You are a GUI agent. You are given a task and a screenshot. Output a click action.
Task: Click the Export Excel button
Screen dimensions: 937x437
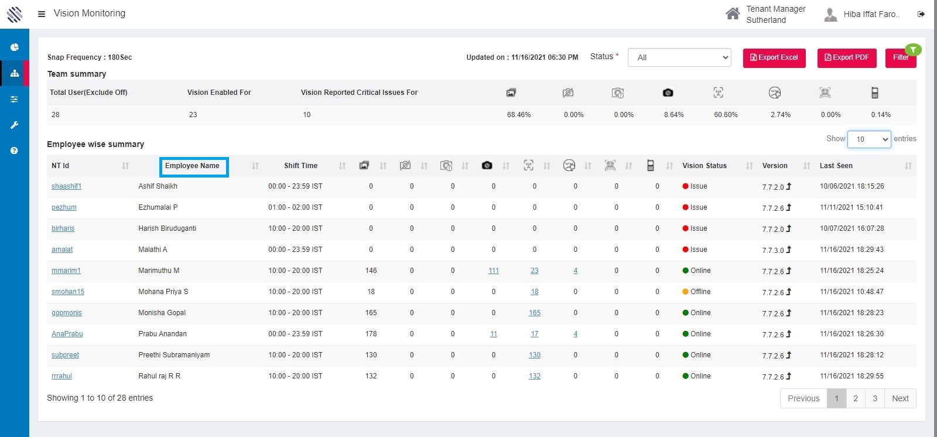point(774,57)
